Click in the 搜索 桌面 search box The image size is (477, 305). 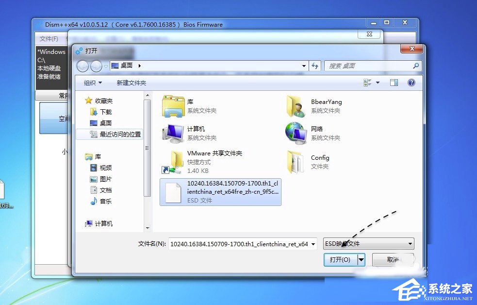tap(371, 65)
